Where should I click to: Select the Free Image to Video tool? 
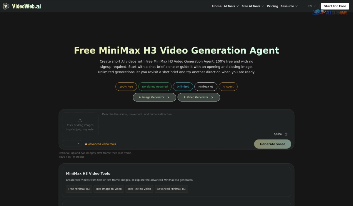pos(109,189)
